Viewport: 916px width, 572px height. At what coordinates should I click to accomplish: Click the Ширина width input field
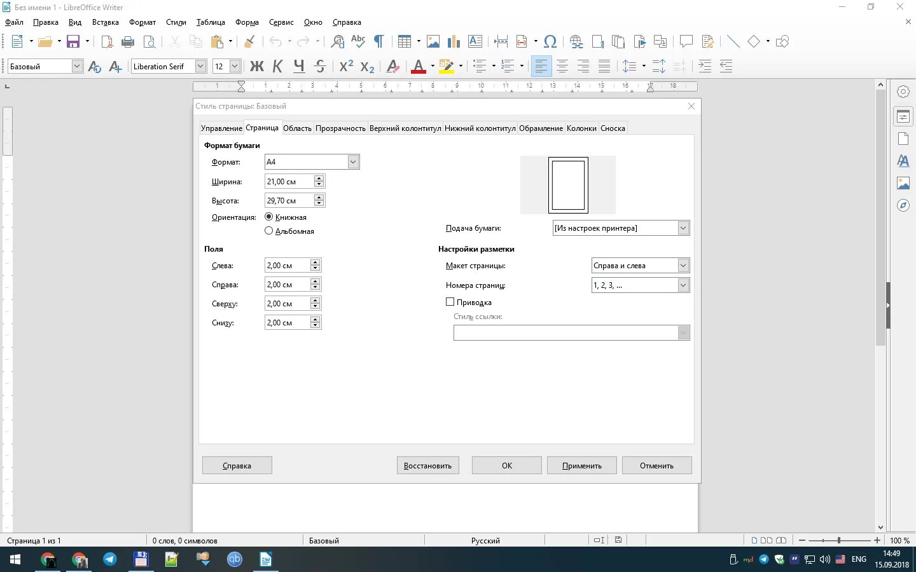click(x=289, y=182)
